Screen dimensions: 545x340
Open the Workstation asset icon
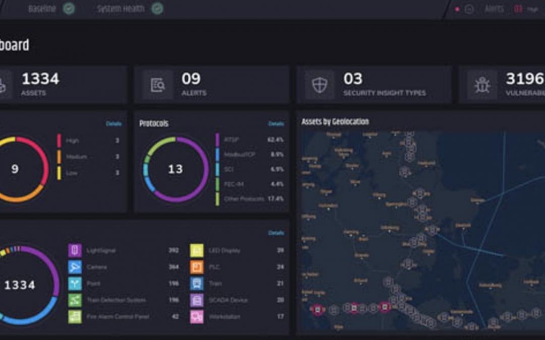(x=197, y=317)
